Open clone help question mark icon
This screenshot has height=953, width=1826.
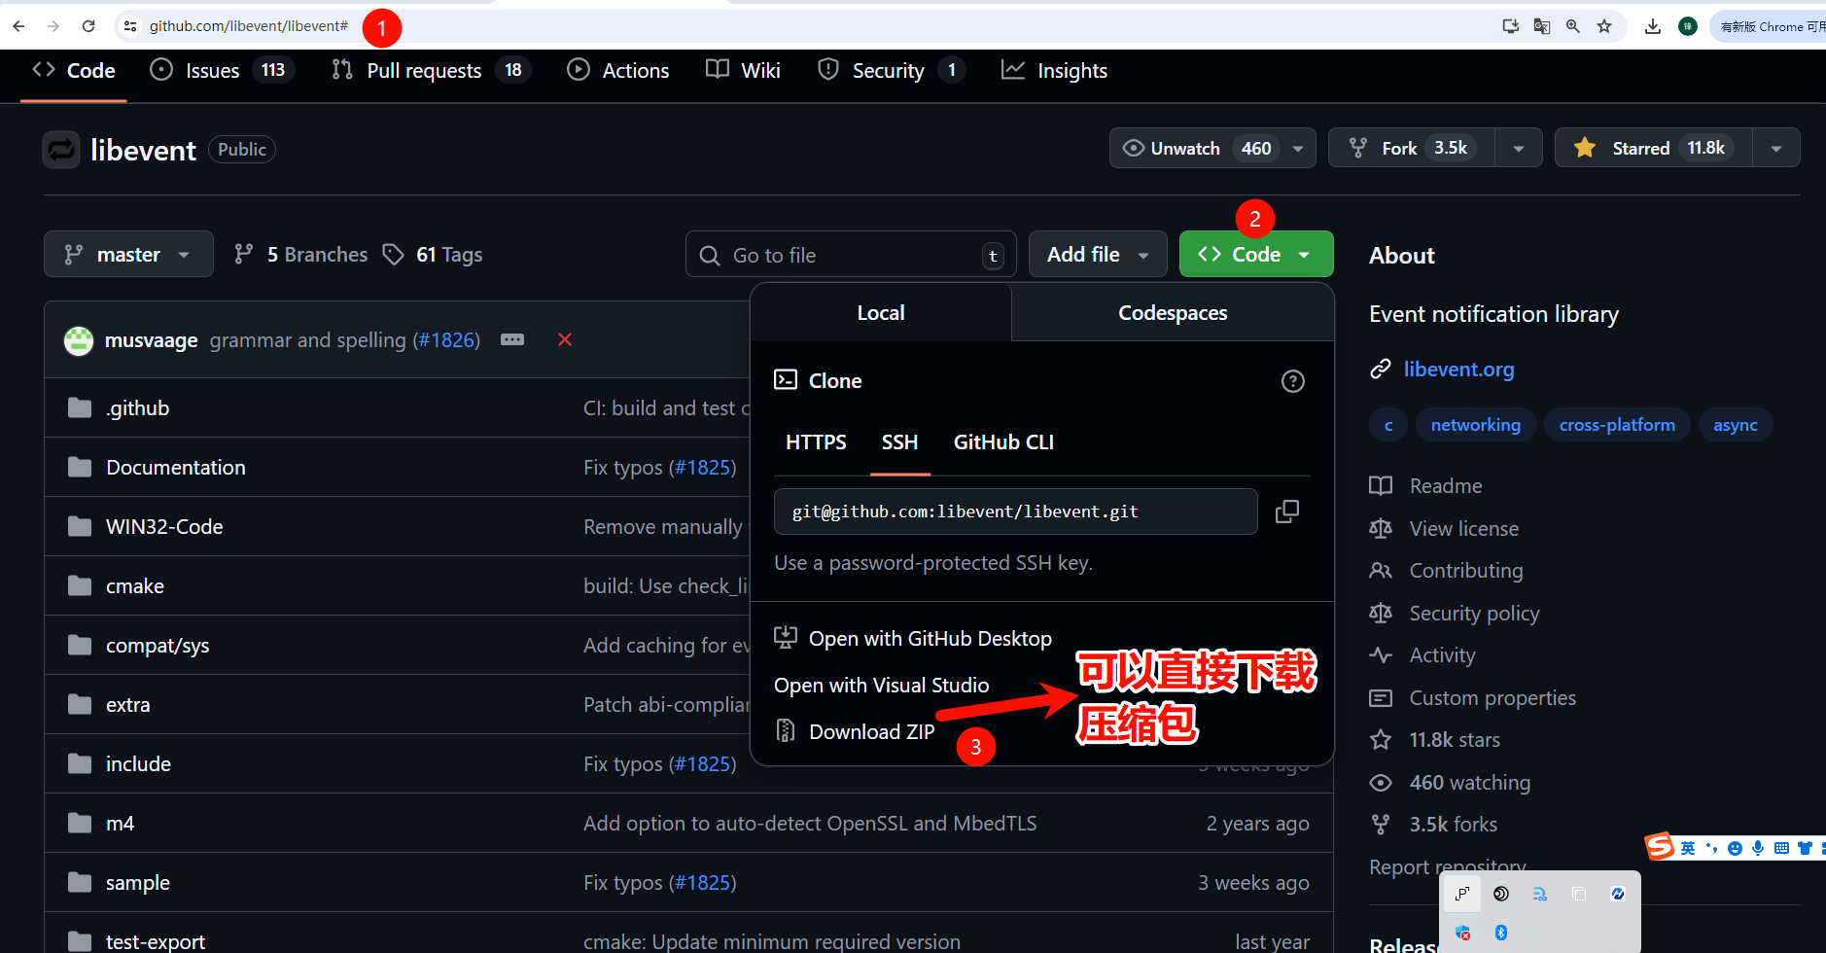coord(1292,381)
